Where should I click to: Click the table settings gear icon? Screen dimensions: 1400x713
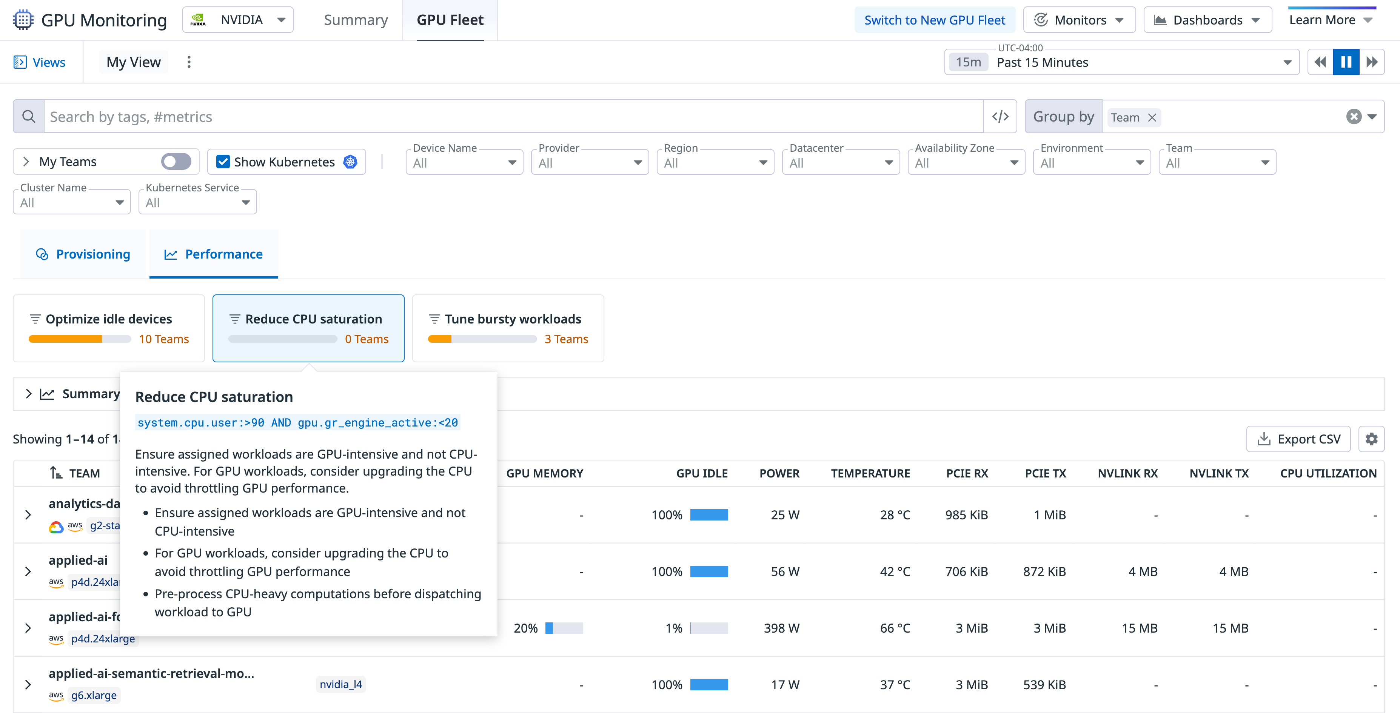point(1371,439)
